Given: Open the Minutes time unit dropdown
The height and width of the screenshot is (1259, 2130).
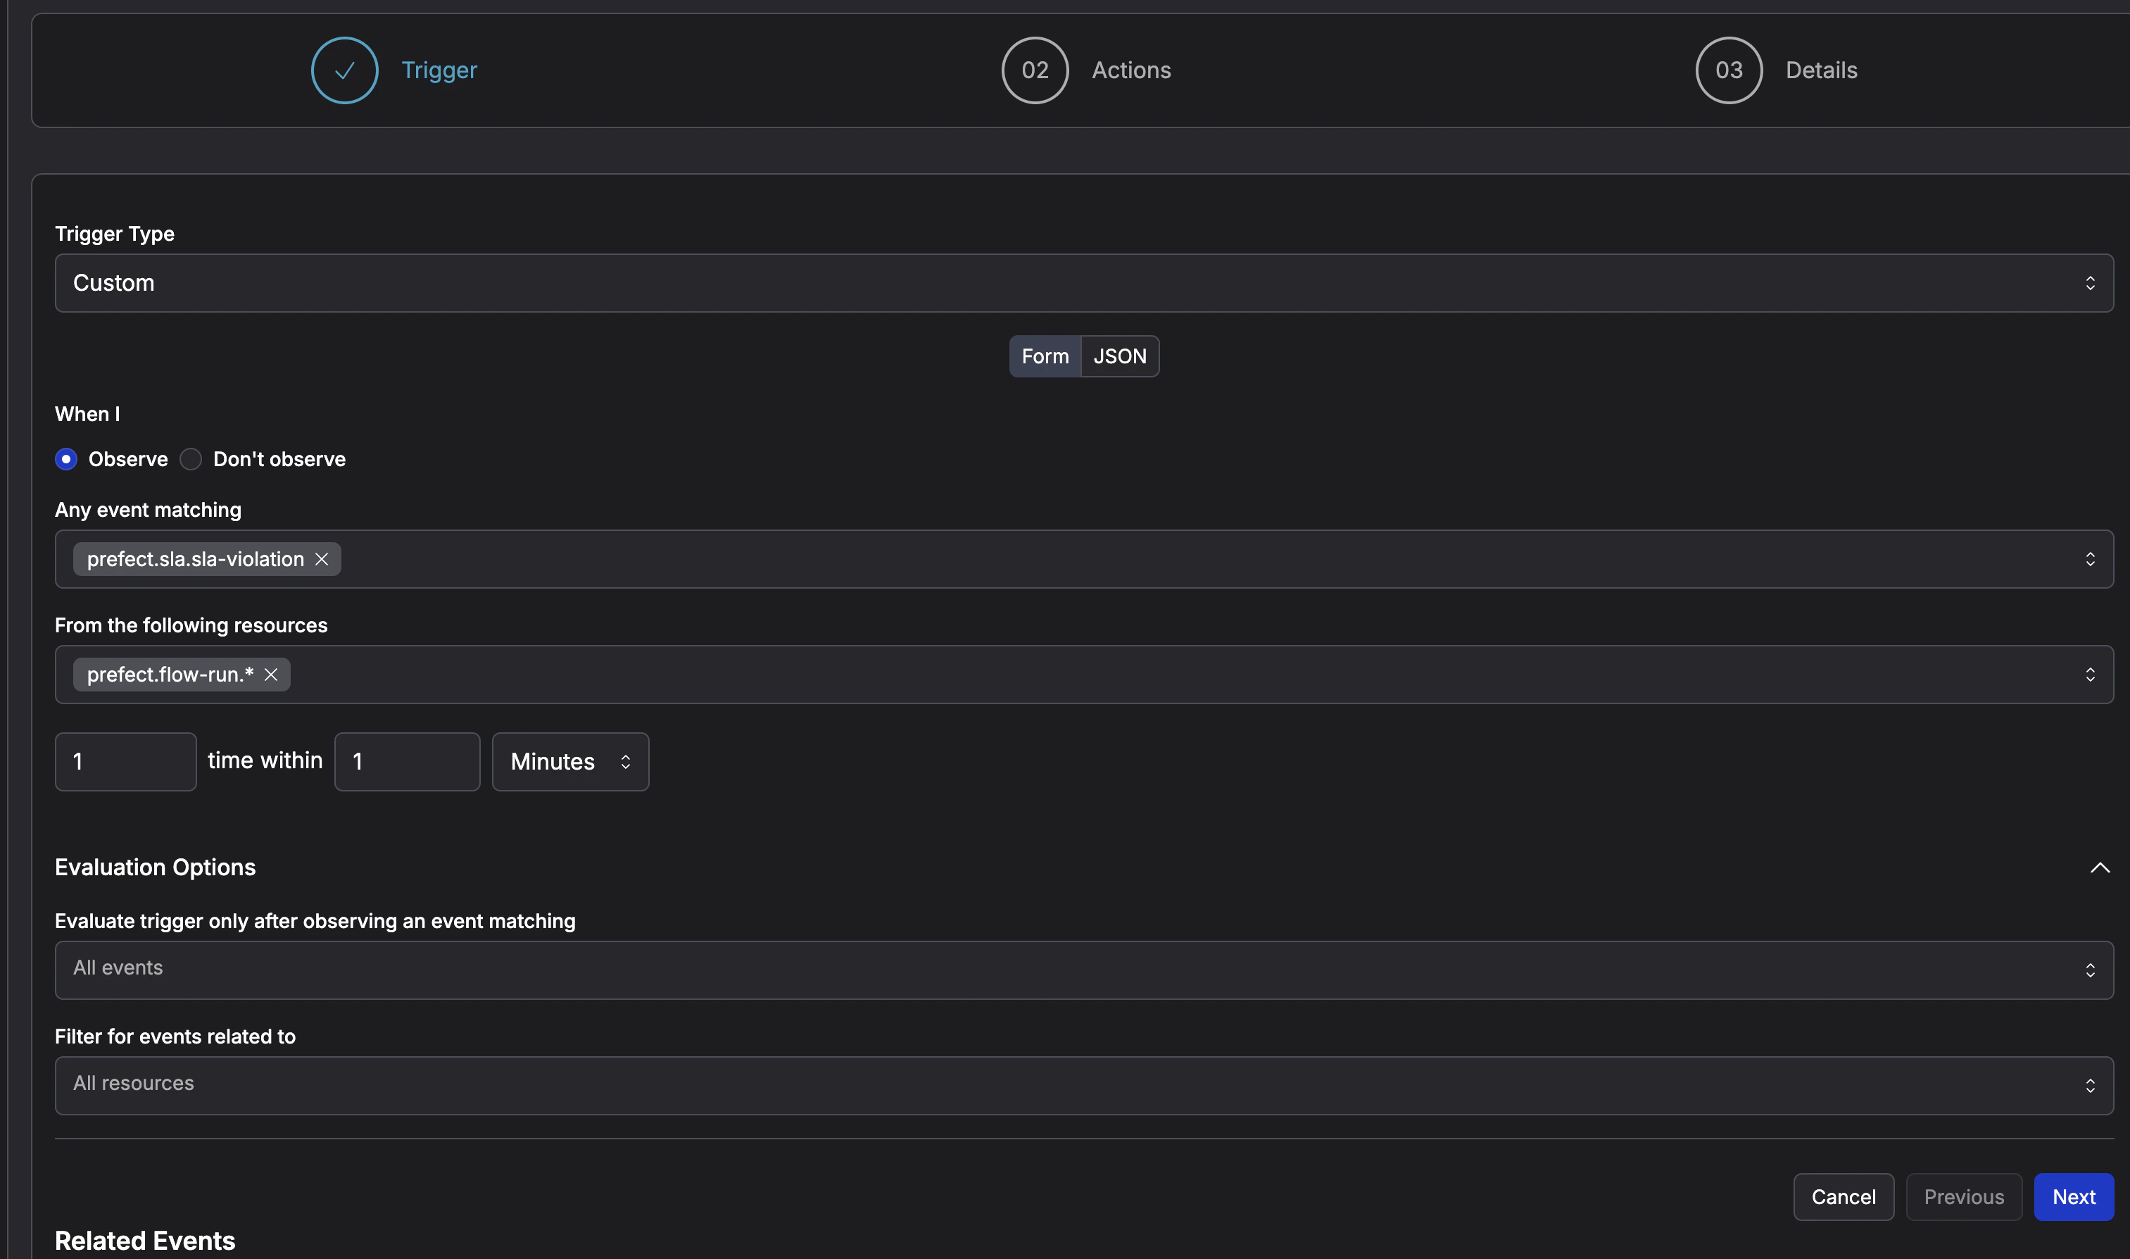Looking at the screenshot, I should click(570, 761).
